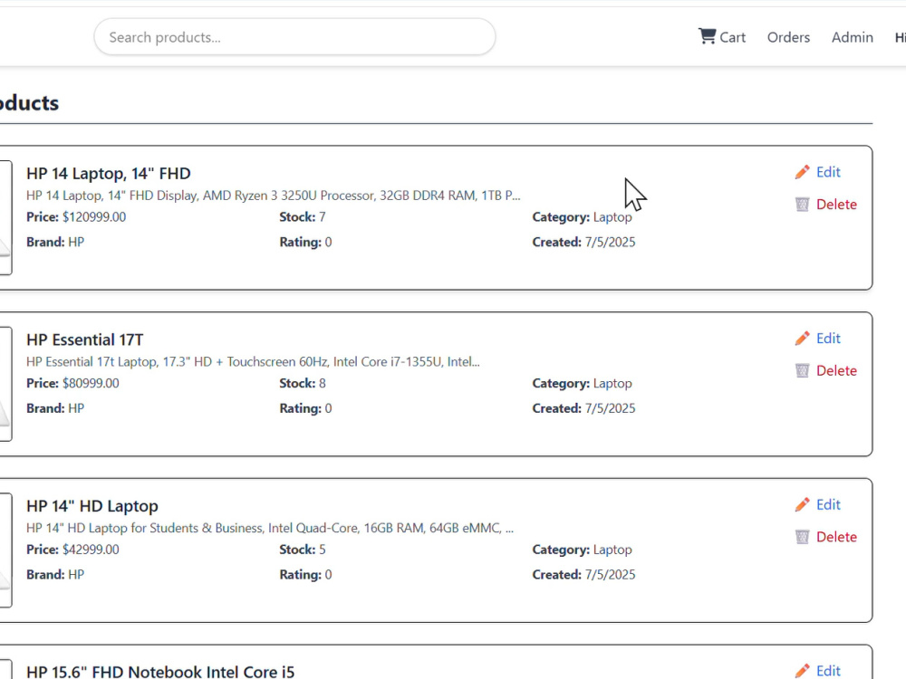
Task: Go to Orders in the navigation
Action: pyautogui.click(x=788, y=37)
